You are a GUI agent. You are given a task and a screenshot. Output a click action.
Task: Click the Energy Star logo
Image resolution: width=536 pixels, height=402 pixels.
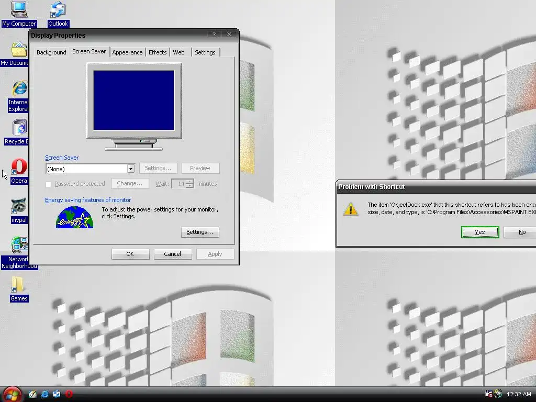pos(74,217)
